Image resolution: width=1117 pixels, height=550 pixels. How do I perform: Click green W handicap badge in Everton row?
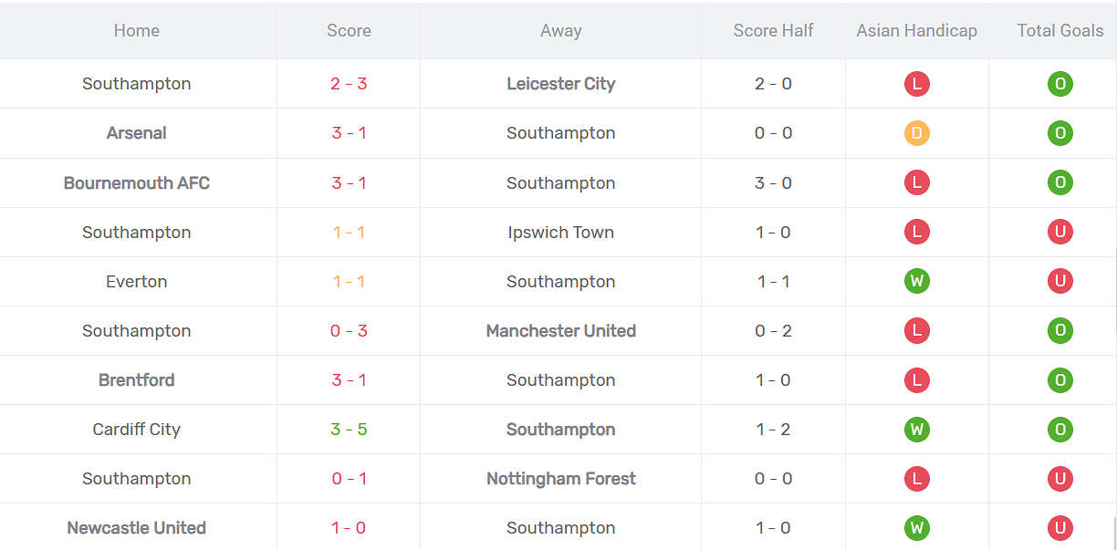pos(916,281)
